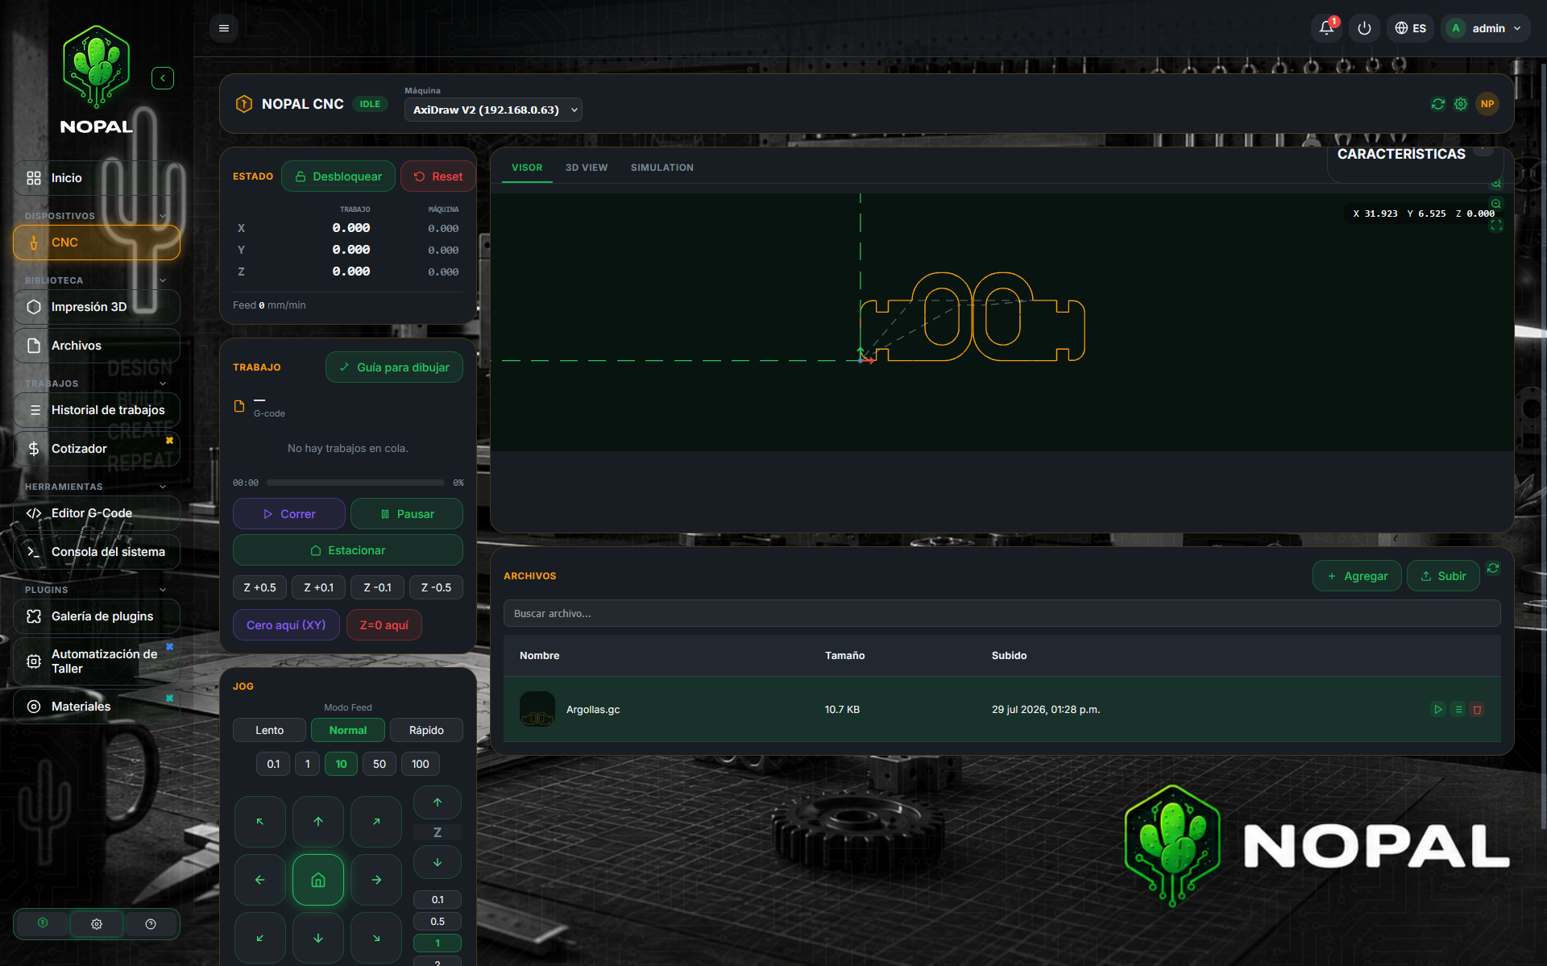Send the machine to home position
Screen dimensions: 1547x966
pos(318,880)
